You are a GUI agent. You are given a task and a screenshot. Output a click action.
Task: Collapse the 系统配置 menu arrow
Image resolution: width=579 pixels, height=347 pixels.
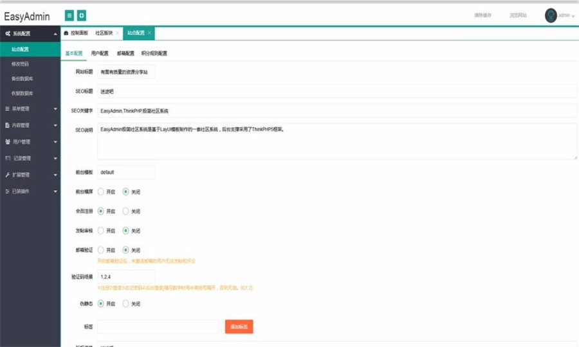(x=55, y=34)
